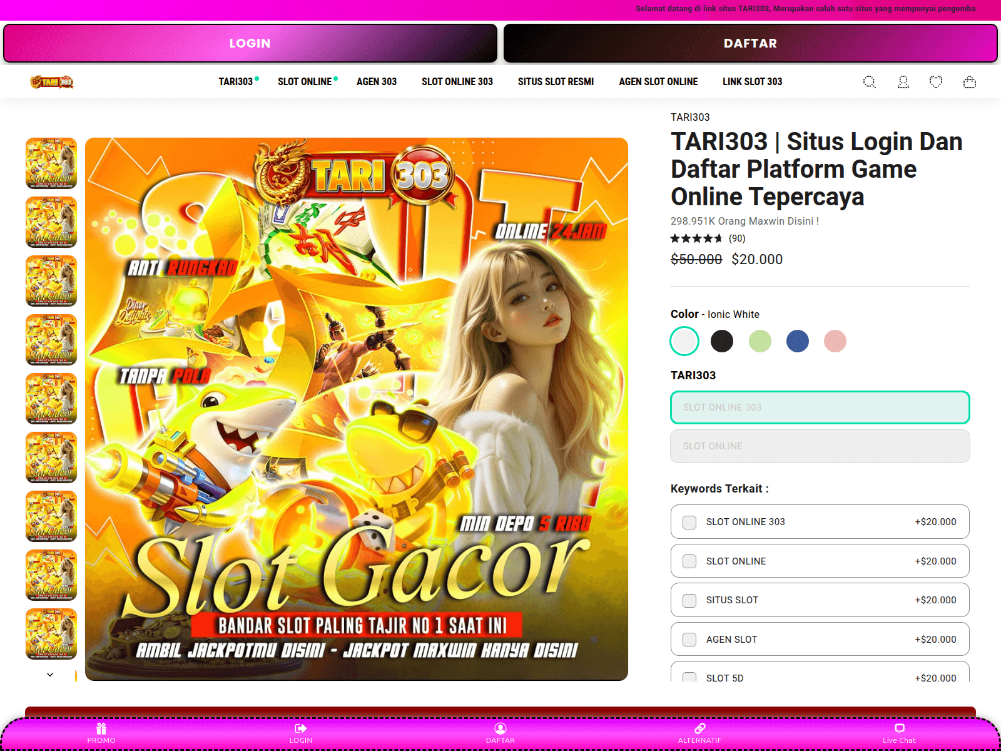The image size is (1001, 751).
Task: Open the search icon in the header
Action: click(x=869, y=82)
